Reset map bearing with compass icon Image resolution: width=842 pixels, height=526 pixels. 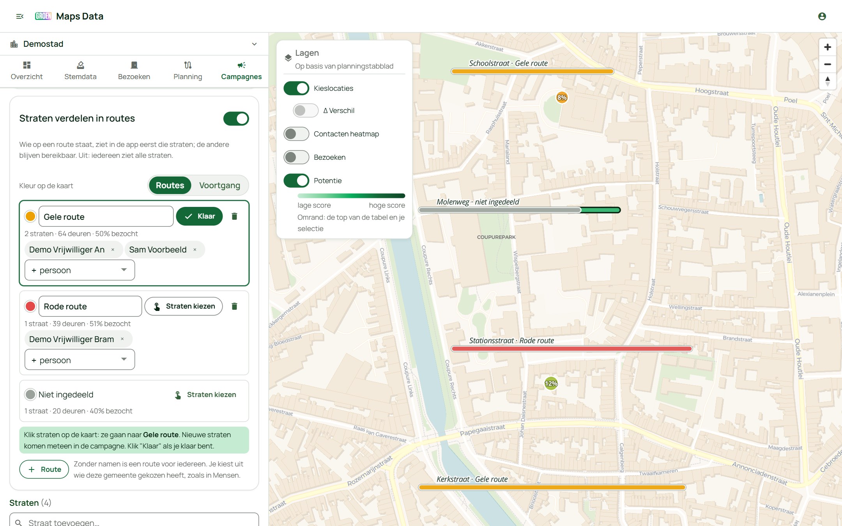point(827,81)
